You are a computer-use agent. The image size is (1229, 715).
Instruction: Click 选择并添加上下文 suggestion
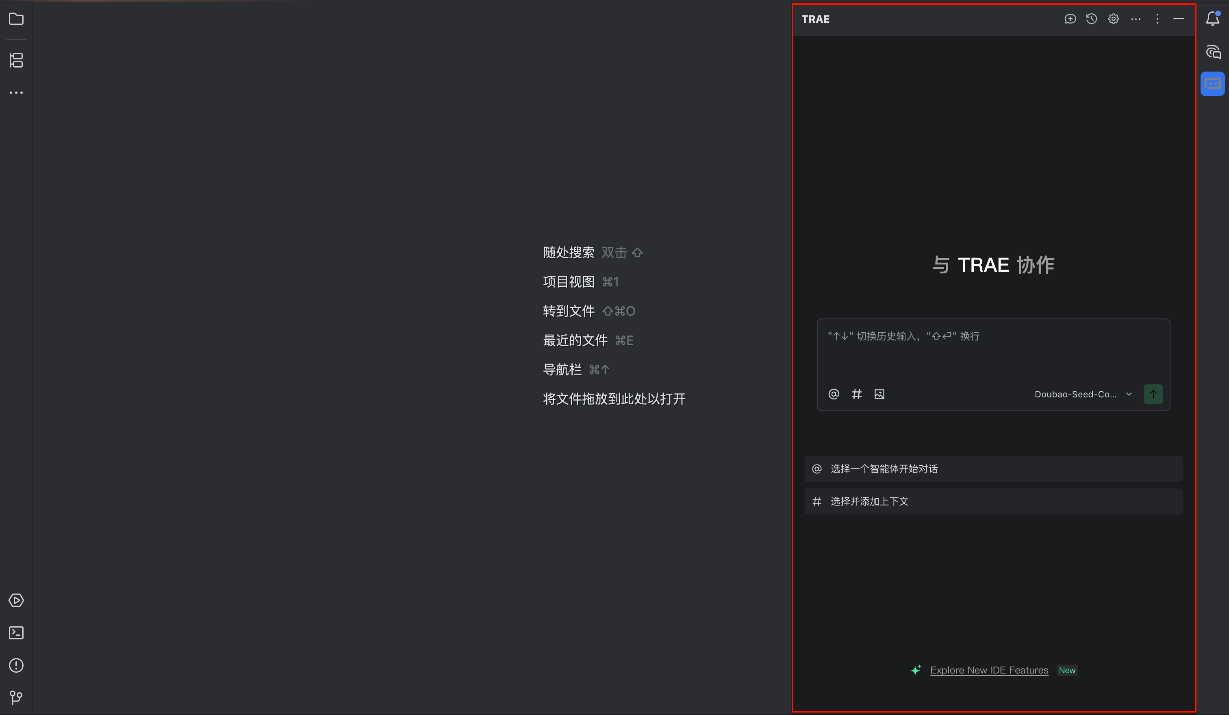pyautogui.click(x=993, y=501)
